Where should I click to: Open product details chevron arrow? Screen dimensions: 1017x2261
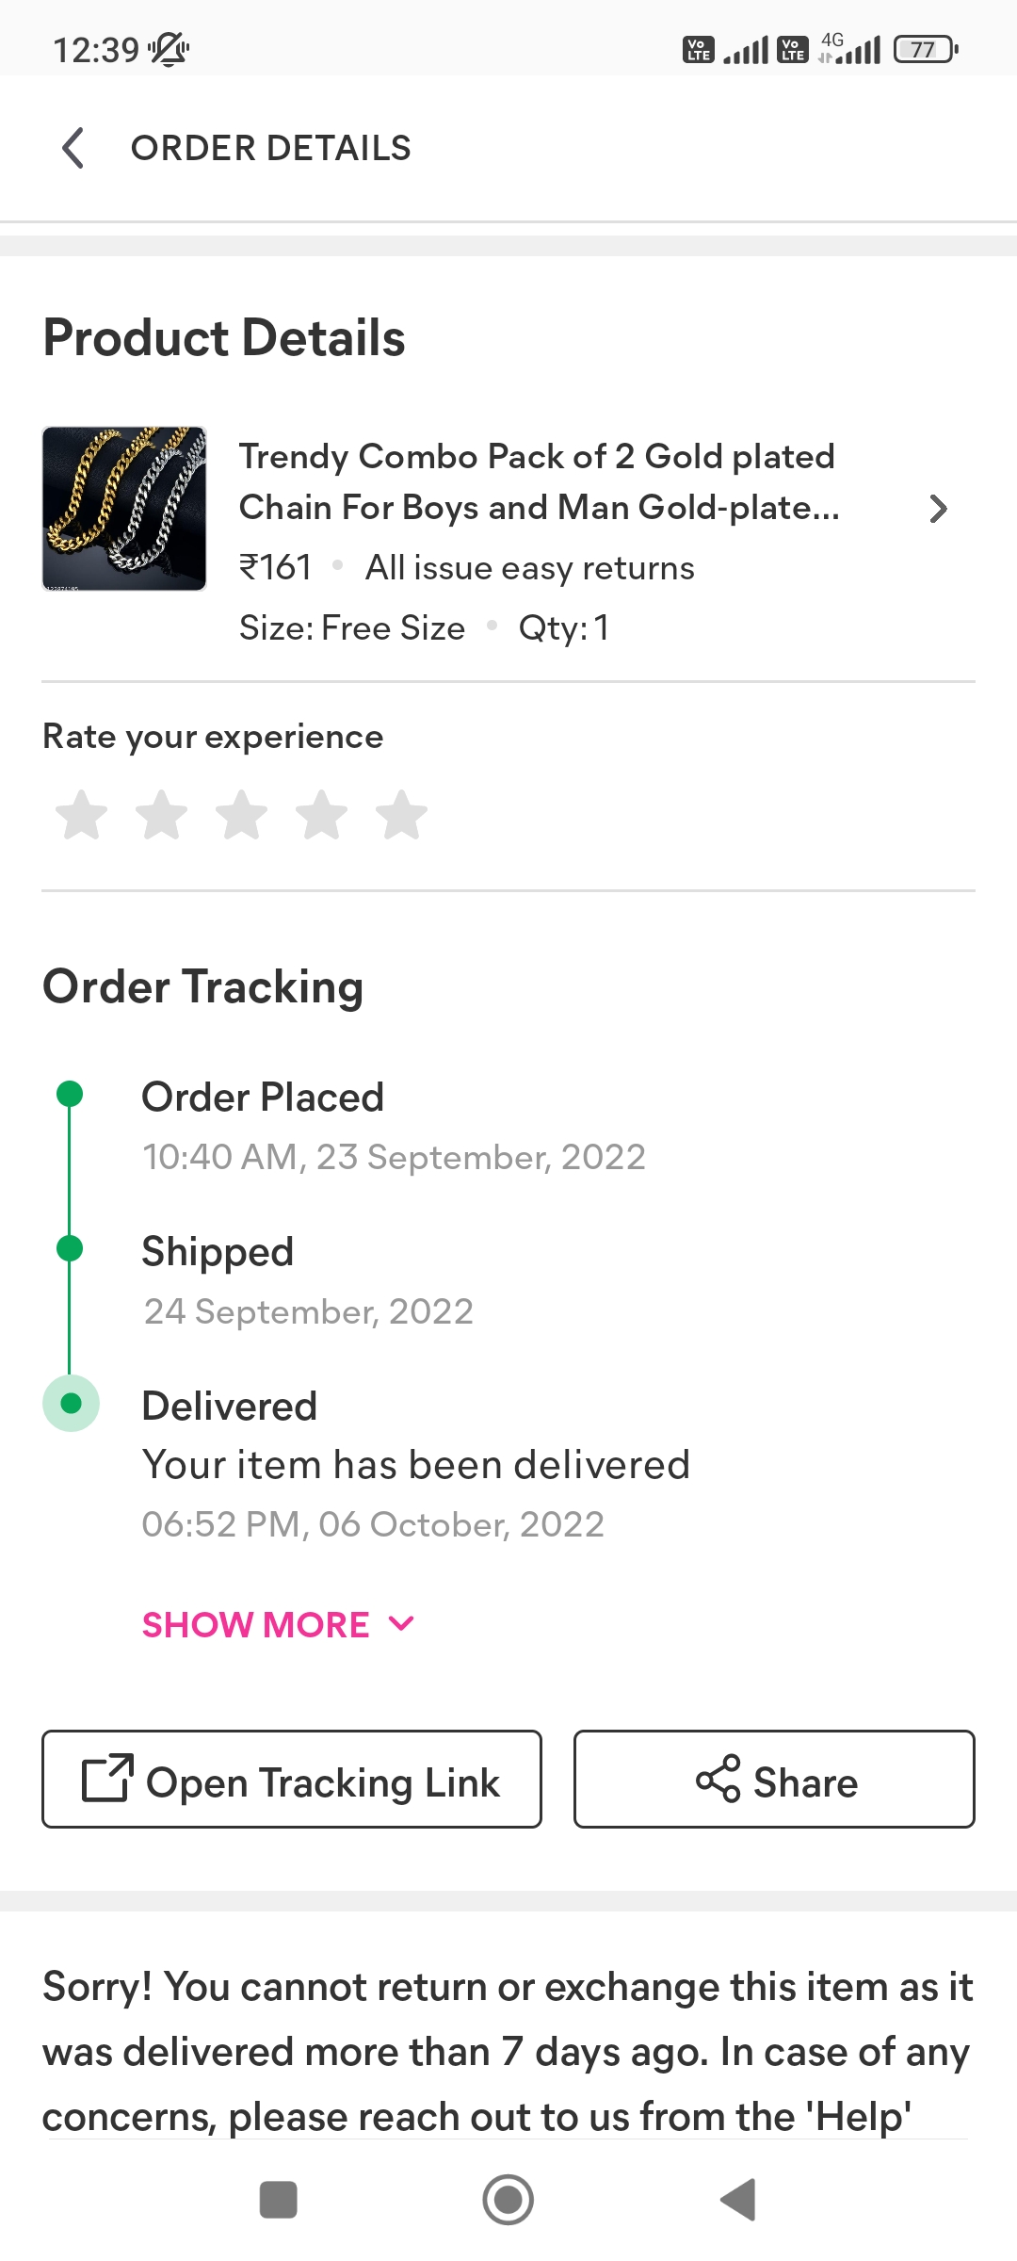937,509
